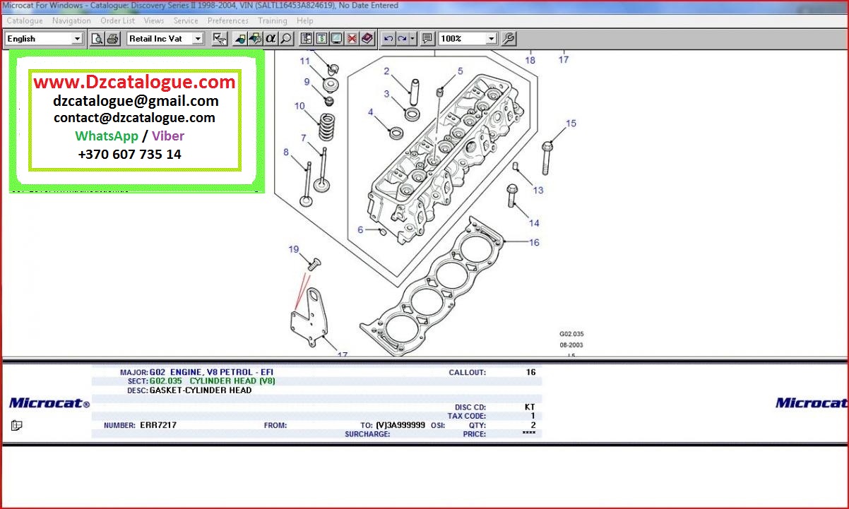
Task: Click the dzcatalogue@gmail.com email address
Action: (136, 101)
